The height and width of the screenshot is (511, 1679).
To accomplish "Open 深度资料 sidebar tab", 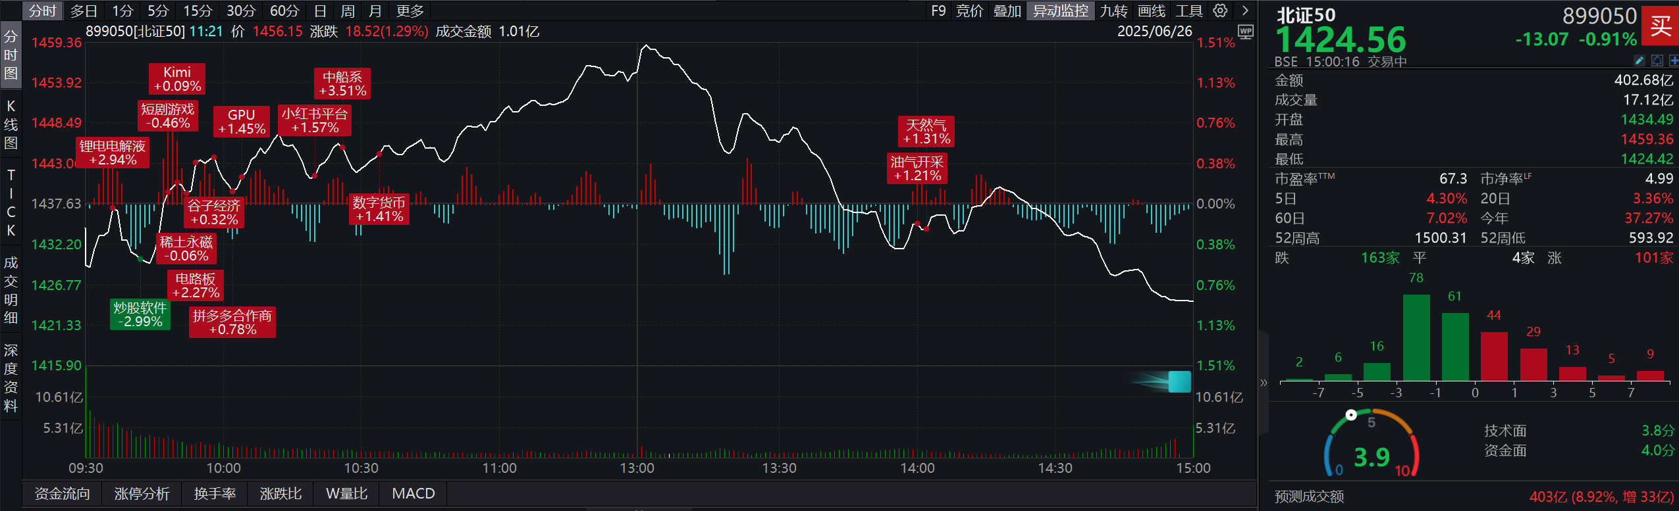I will (11, 377).
